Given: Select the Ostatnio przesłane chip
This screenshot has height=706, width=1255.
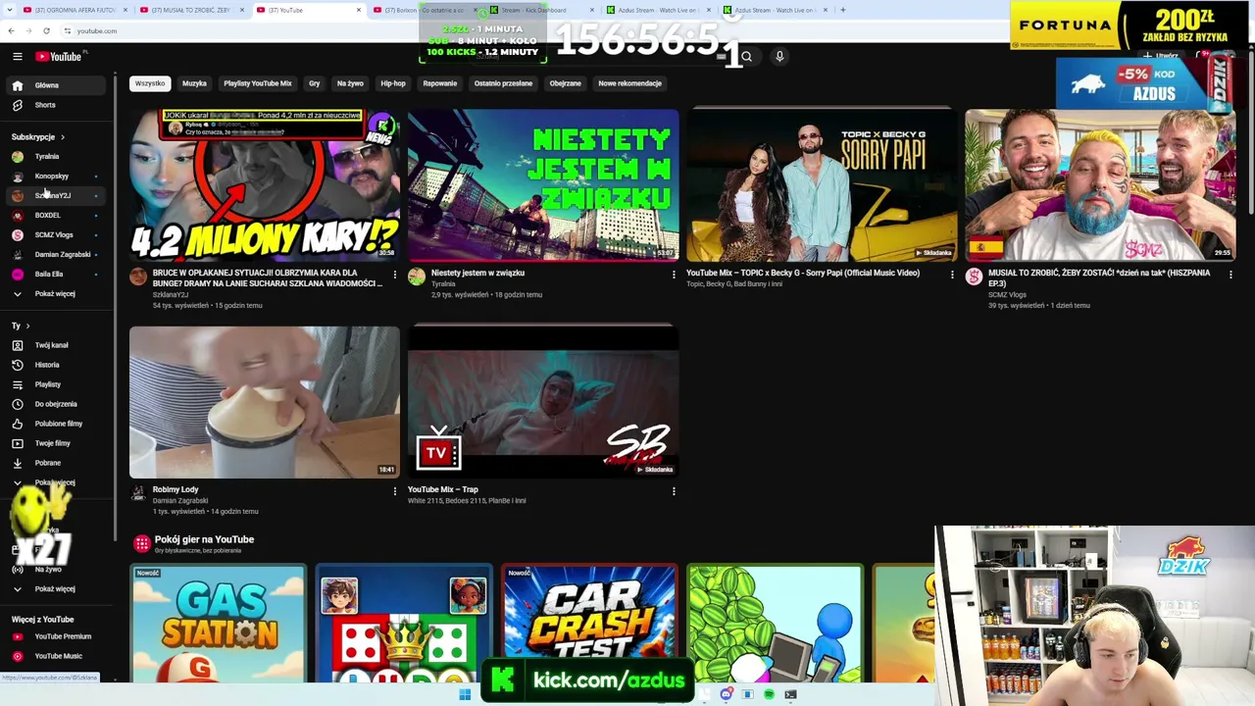Looking at the screenshot, I should [x=503, y=83].
